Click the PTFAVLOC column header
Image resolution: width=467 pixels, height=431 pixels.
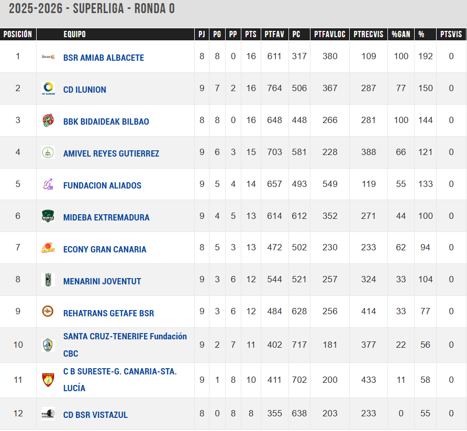[330, 35]
